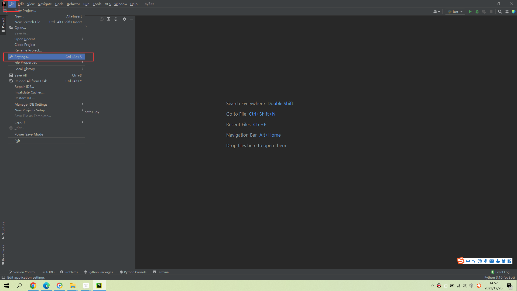The image size is (517, 291).
Task: Open File Explorer from the taskbar
Action: pyautogui.click(x=73, y=286)
